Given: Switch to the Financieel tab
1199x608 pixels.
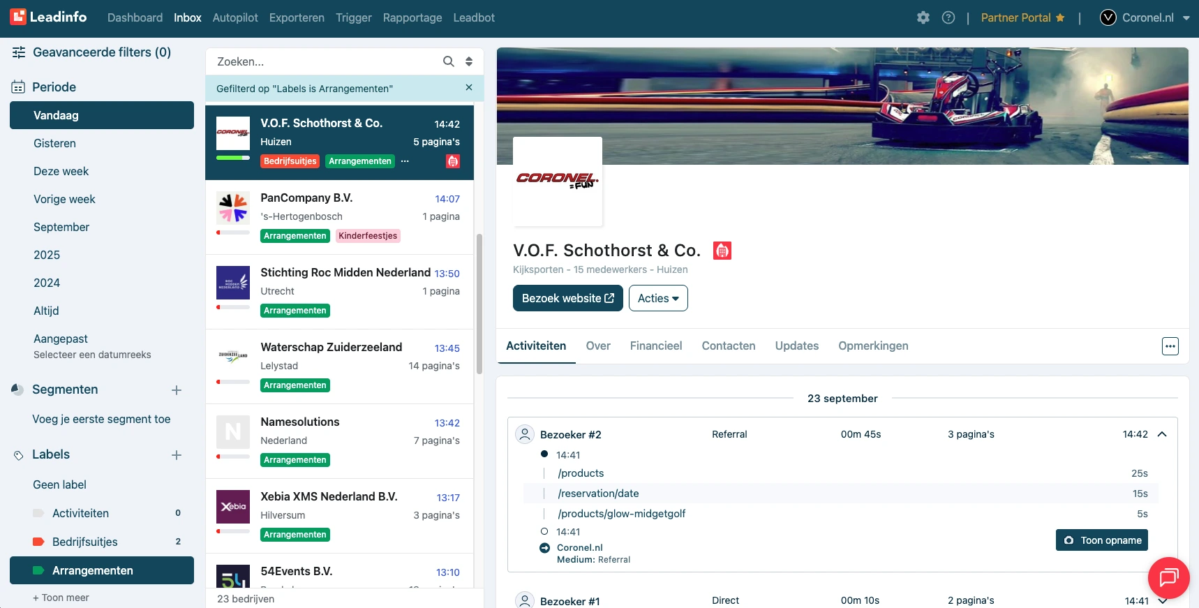Looking at the screenshot, I should pos(656,346).
